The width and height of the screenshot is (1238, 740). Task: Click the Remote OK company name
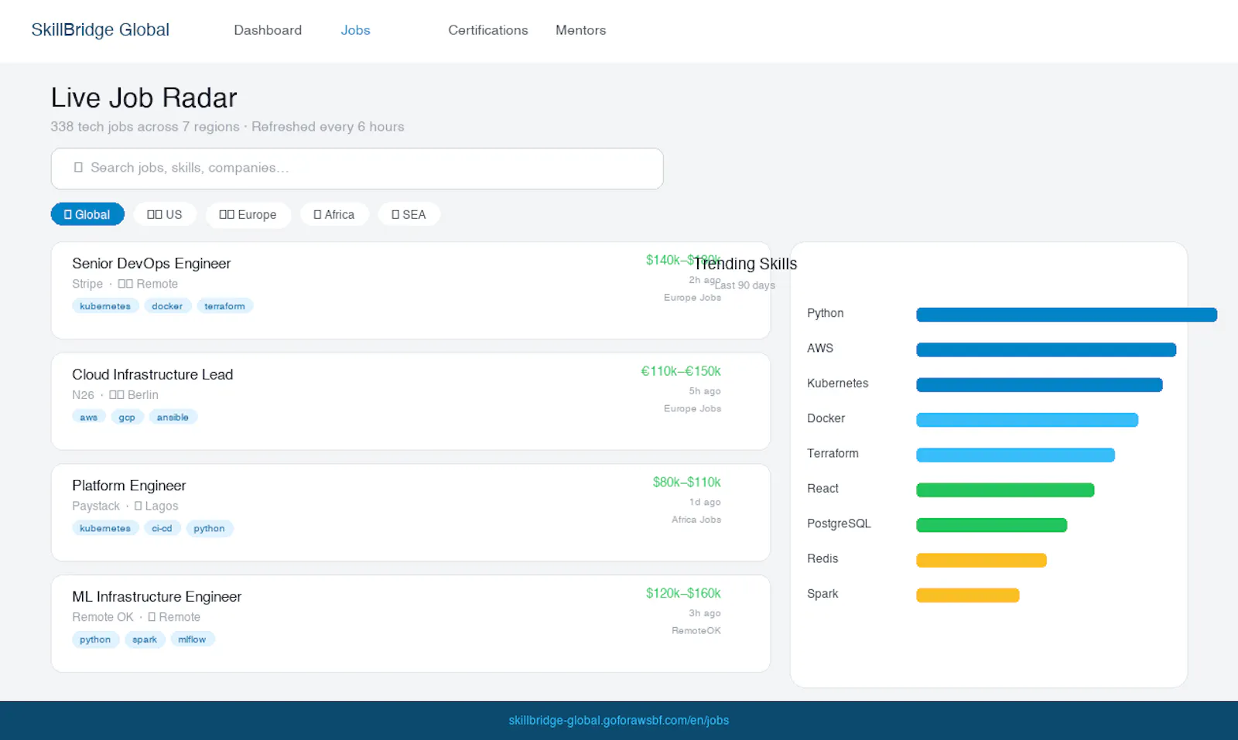pos(103,618)
